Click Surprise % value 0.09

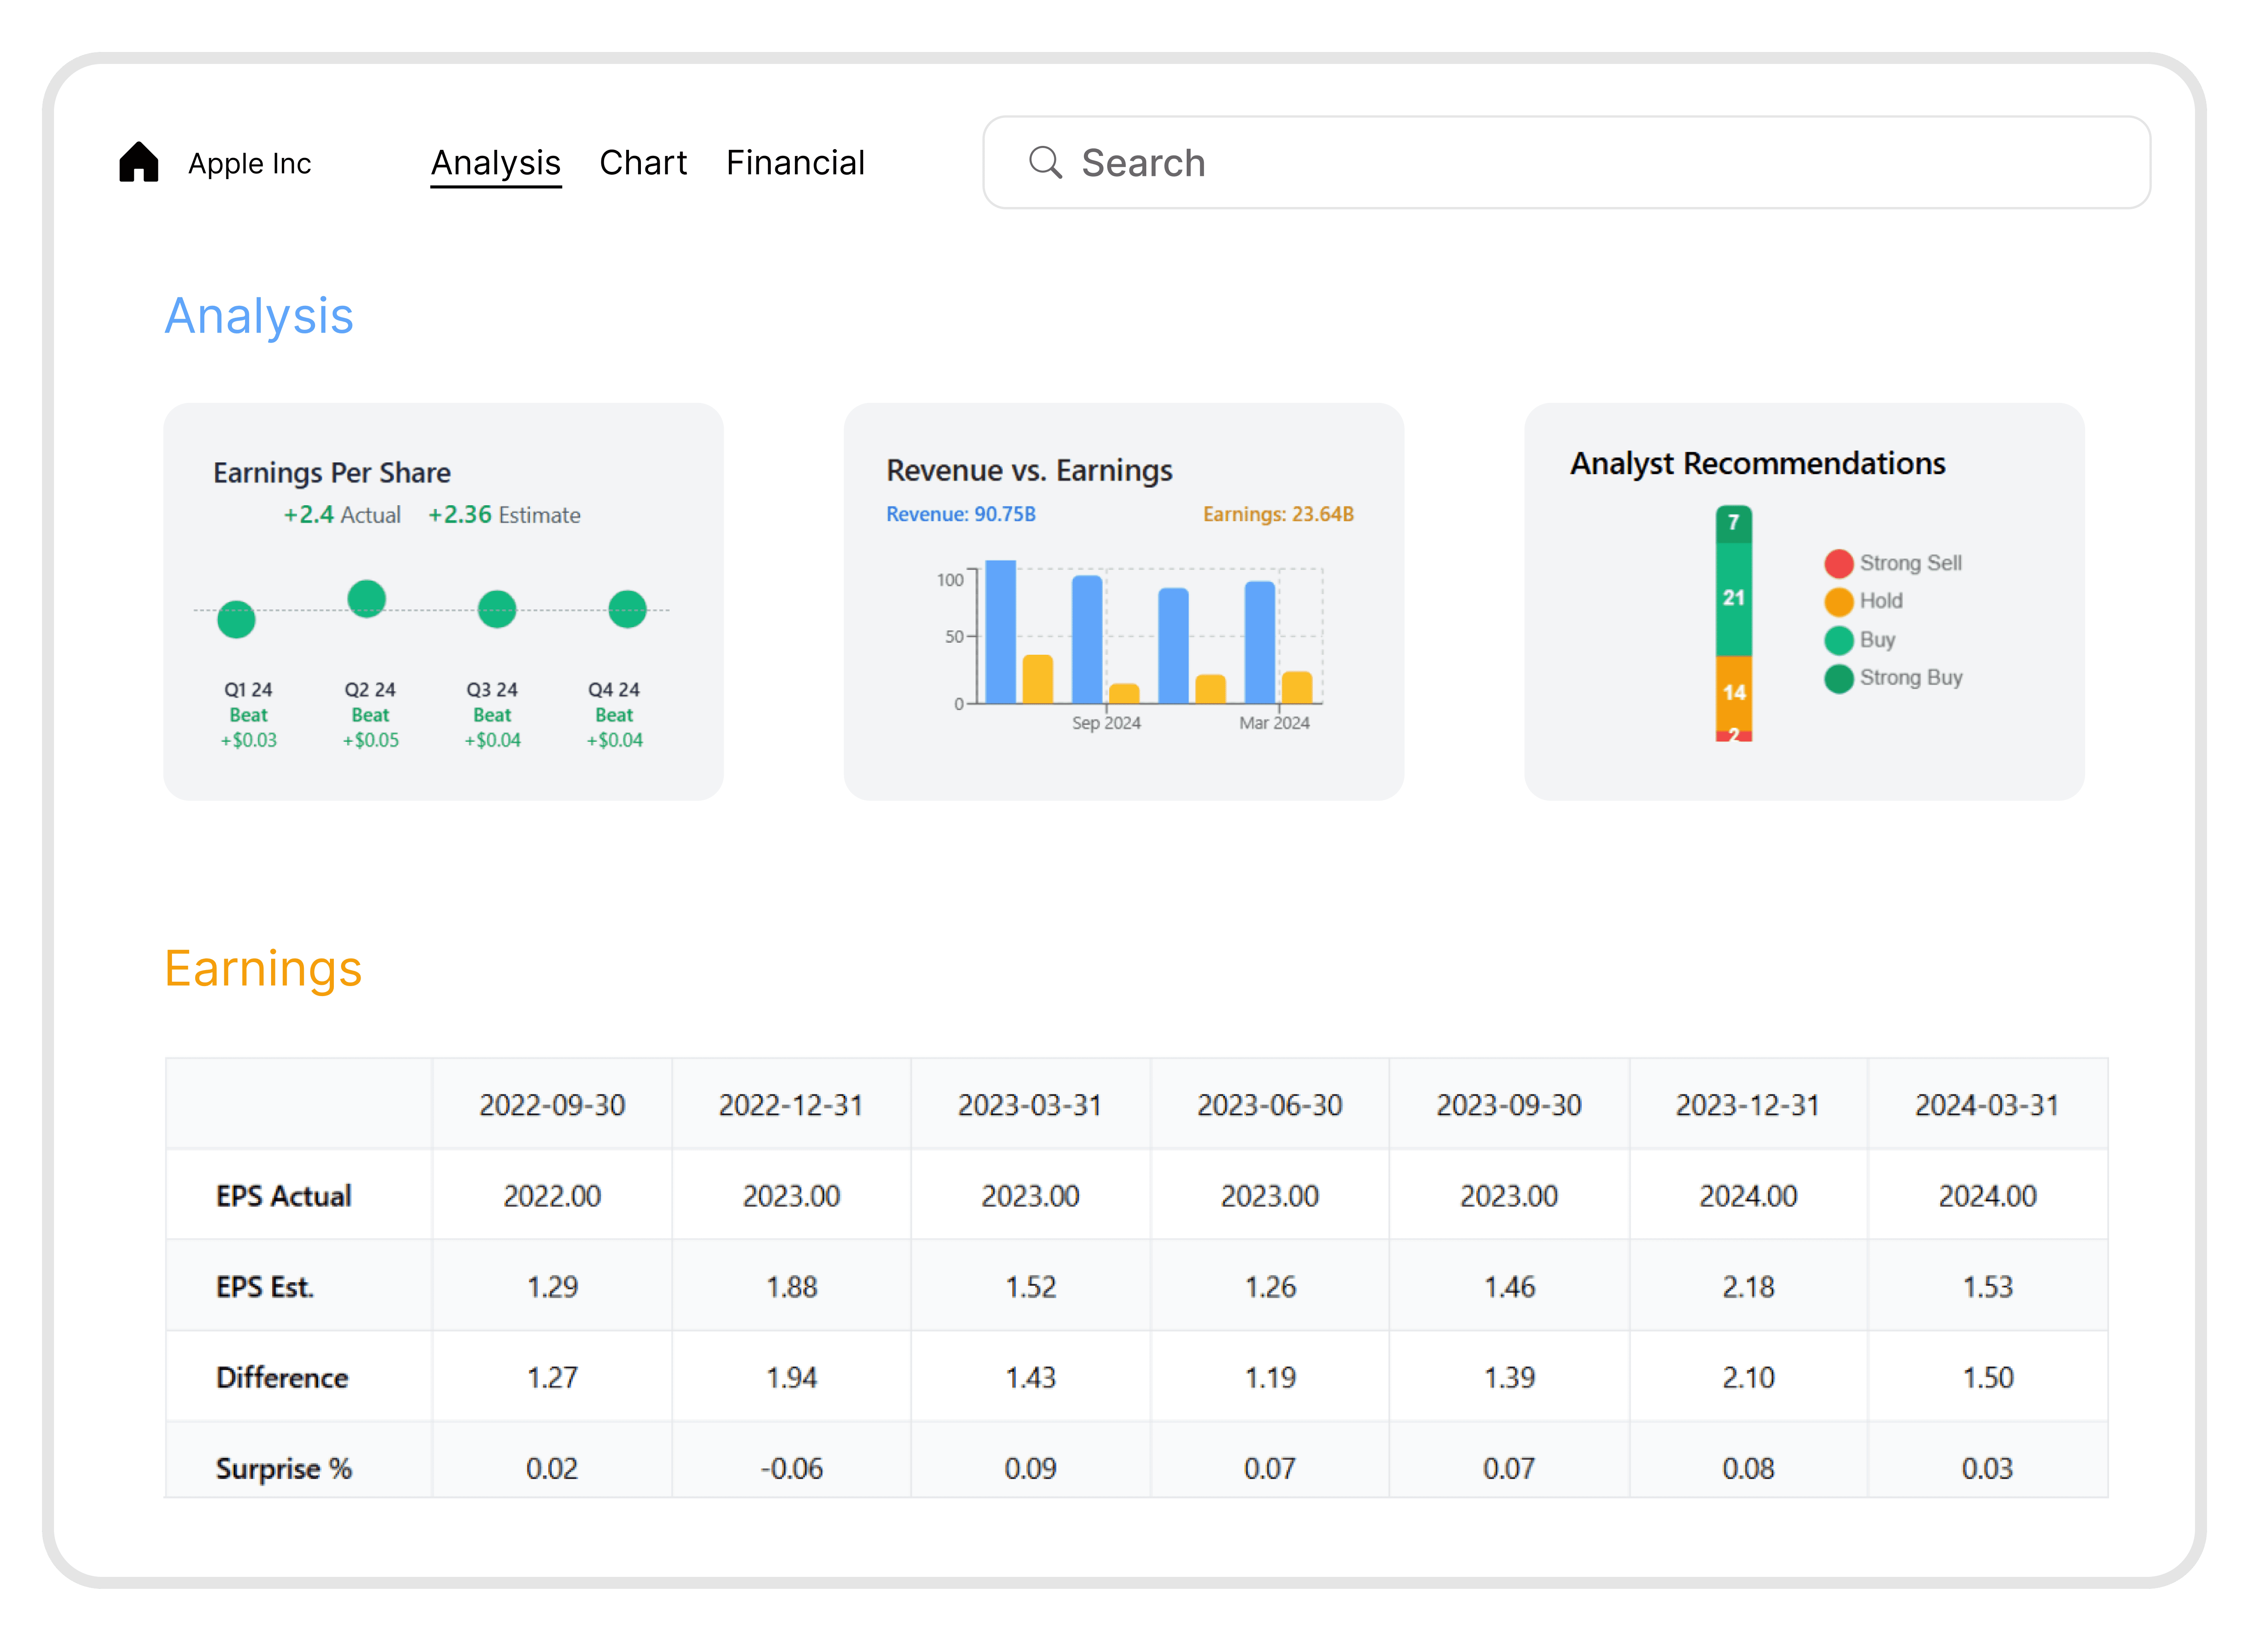[x=1030, y=1468]
